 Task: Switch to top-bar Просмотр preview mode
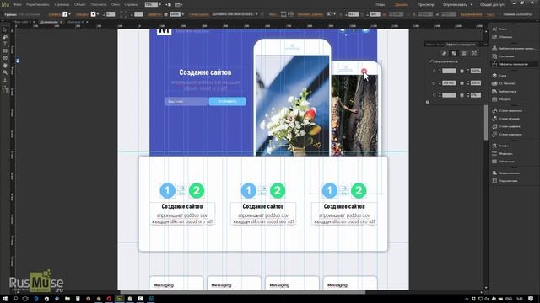pyautogui.click(x=425, y=5)
